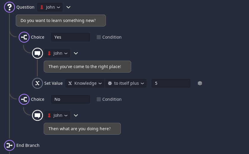Click the 'Do you want to learn something new?' text box
Viewport: 249px width, 154px height.
click(x=61, y=21)
